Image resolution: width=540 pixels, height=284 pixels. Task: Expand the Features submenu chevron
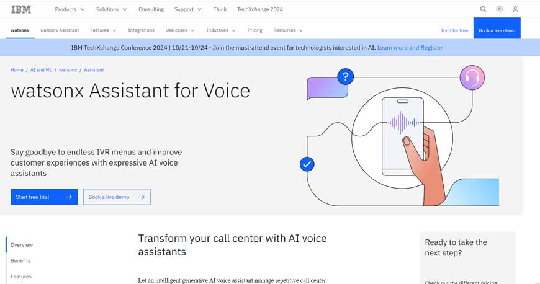click(114, 30)
